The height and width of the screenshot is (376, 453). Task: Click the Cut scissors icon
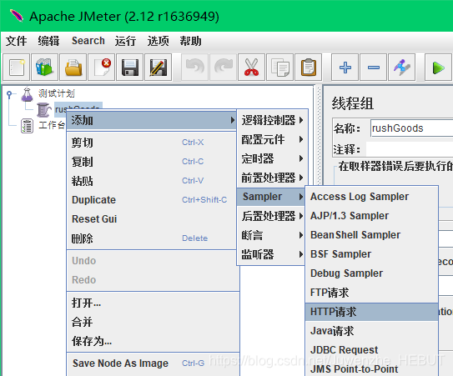251,68
